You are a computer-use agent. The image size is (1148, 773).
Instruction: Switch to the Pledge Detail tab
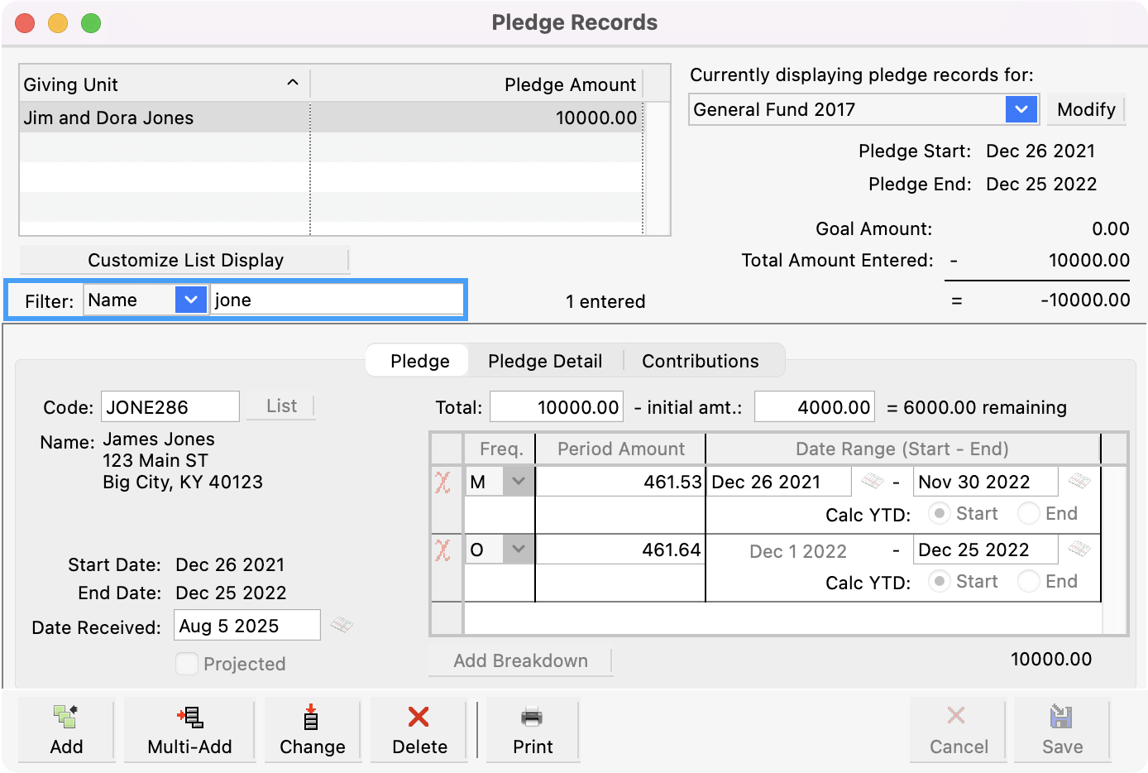coord(545,361)
